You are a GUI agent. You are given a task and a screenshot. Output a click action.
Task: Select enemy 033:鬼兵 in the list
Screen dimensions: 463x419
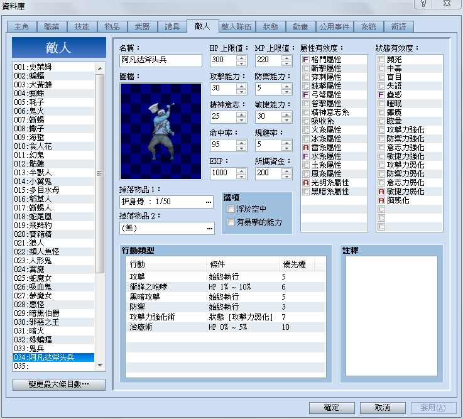coord(54,349)
